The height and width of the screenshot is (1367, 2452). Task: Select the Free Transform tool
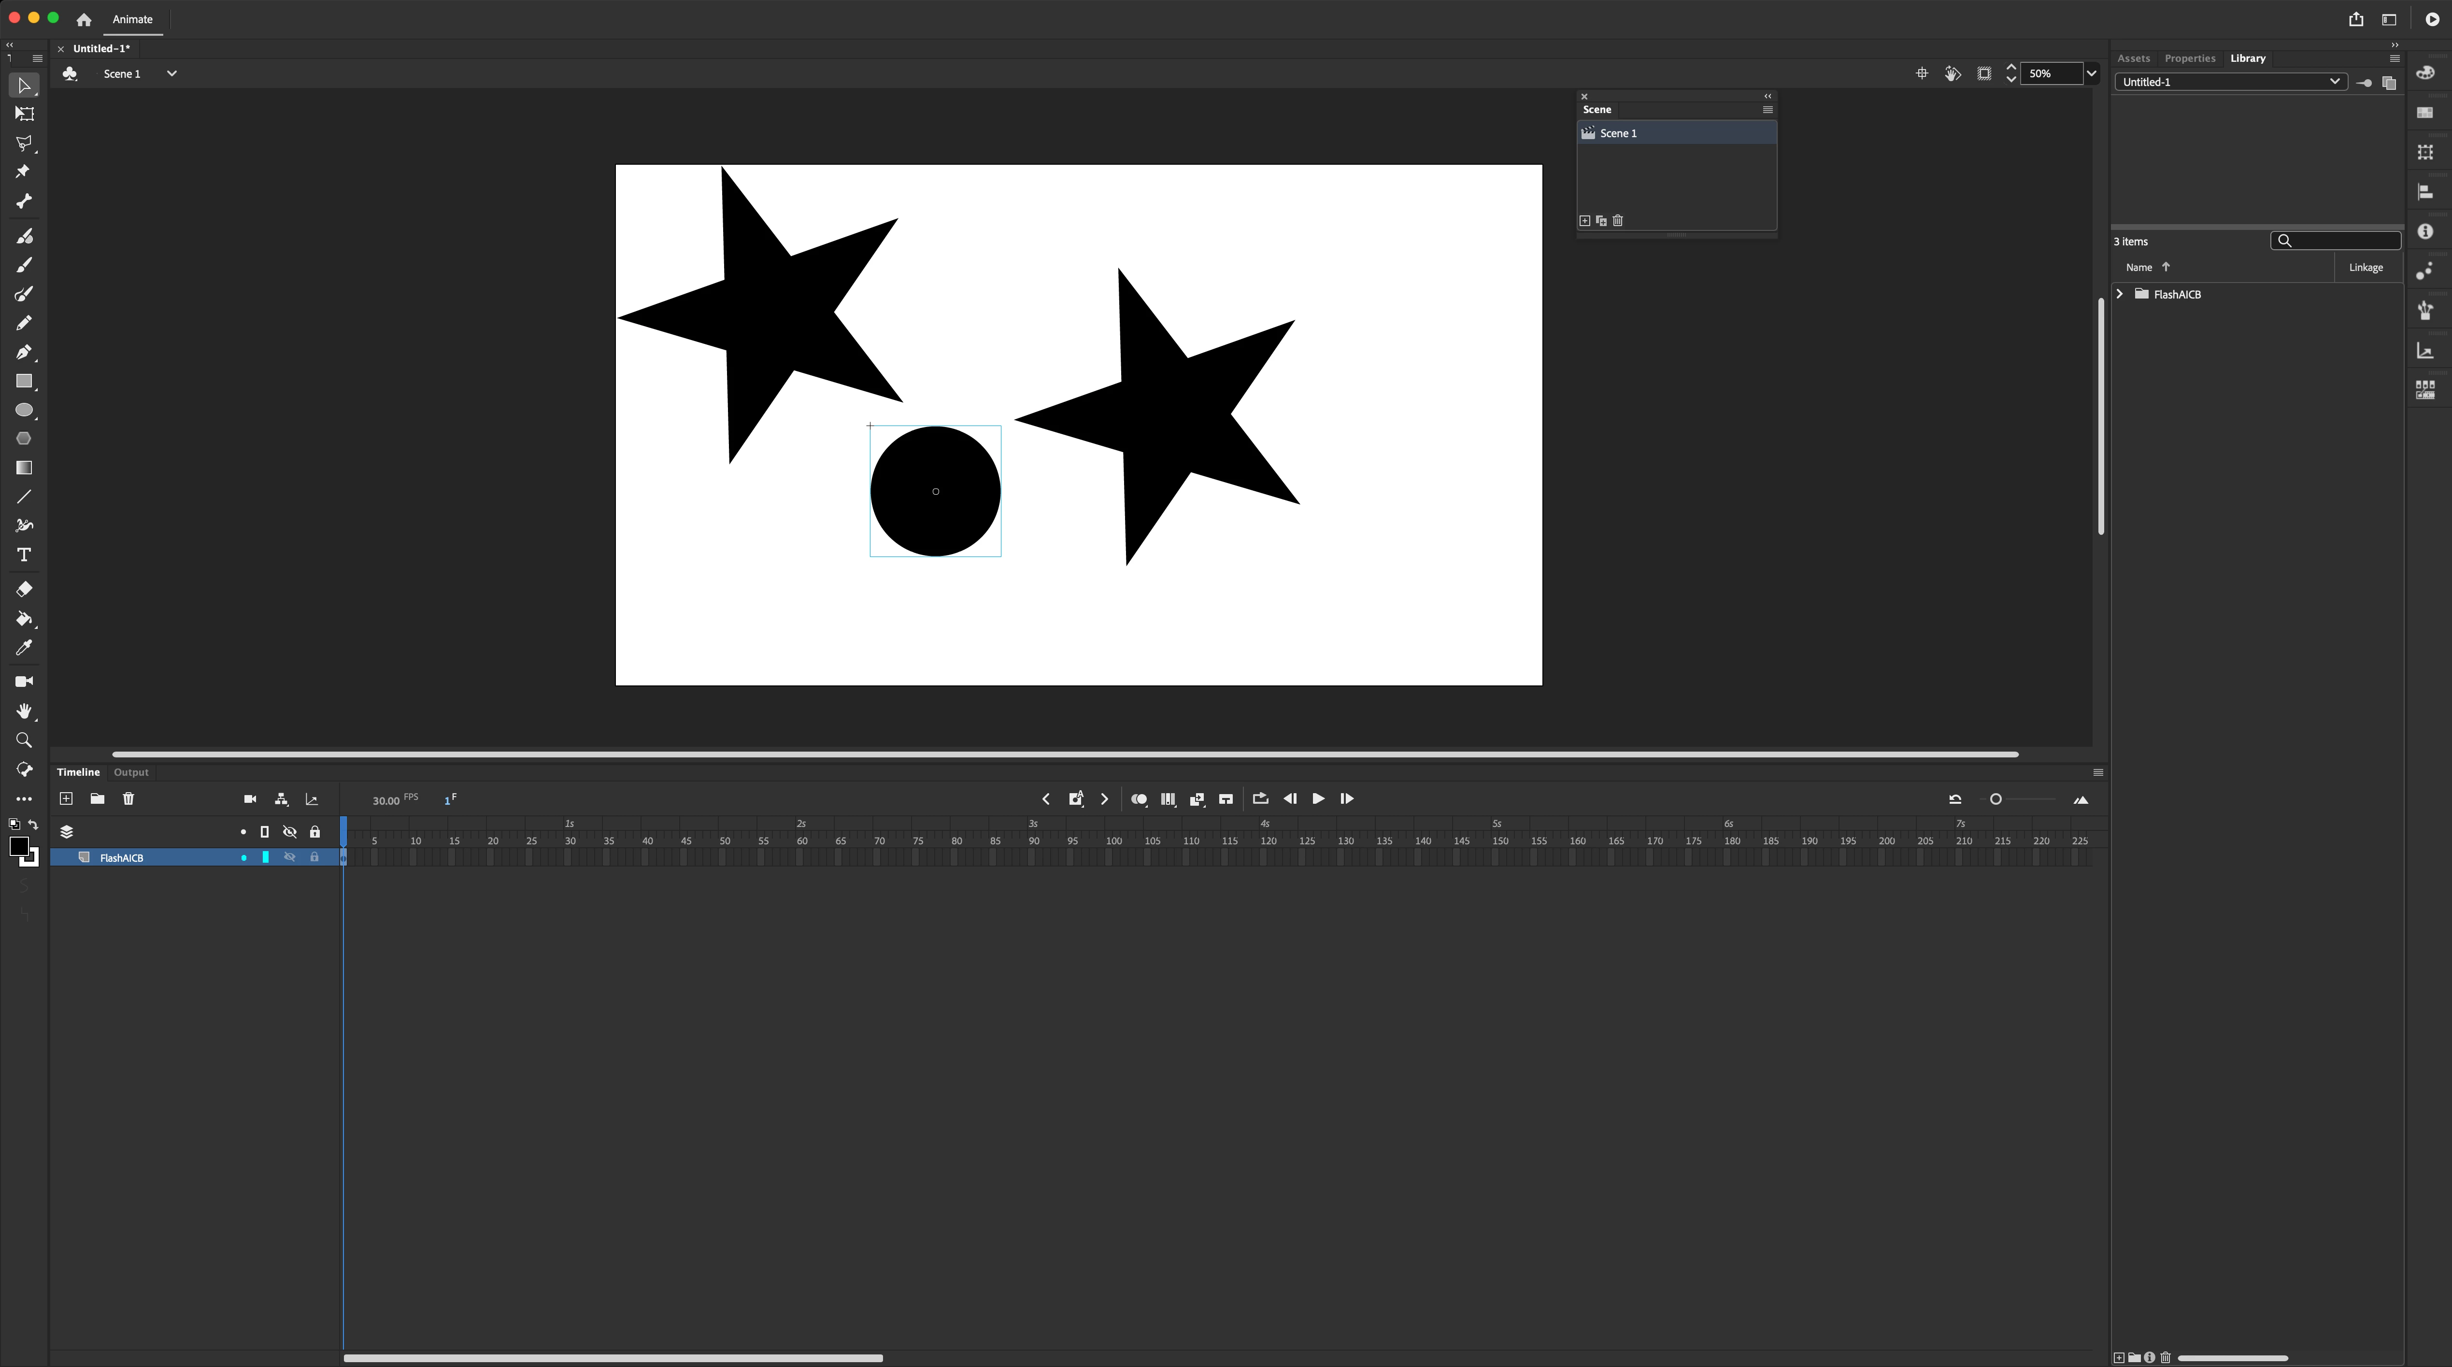[24, 114]
